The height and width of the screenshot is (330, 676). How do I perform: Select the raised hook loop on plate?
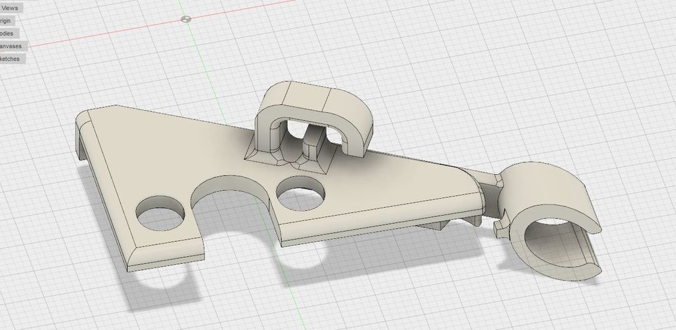coord(314,119)
